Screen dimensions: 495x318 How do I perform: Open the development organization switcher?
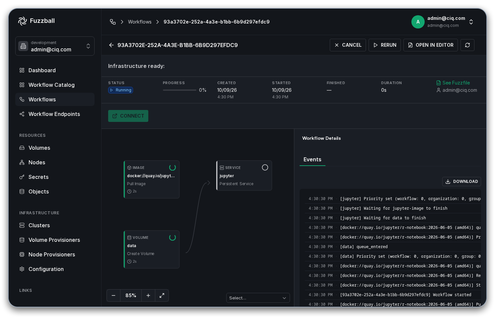coord(55,46)
